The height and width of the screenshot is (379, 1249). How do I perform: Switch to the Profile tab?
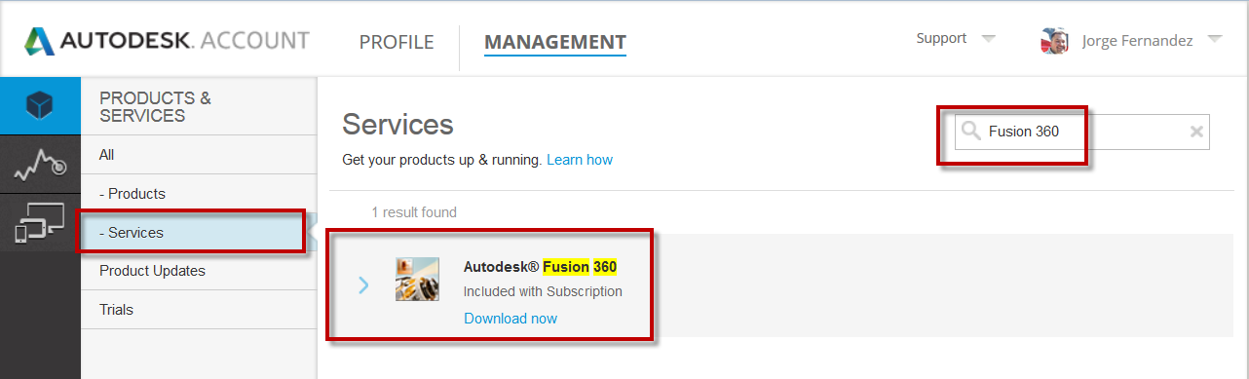pyautogui.click(x=397, y=42)
